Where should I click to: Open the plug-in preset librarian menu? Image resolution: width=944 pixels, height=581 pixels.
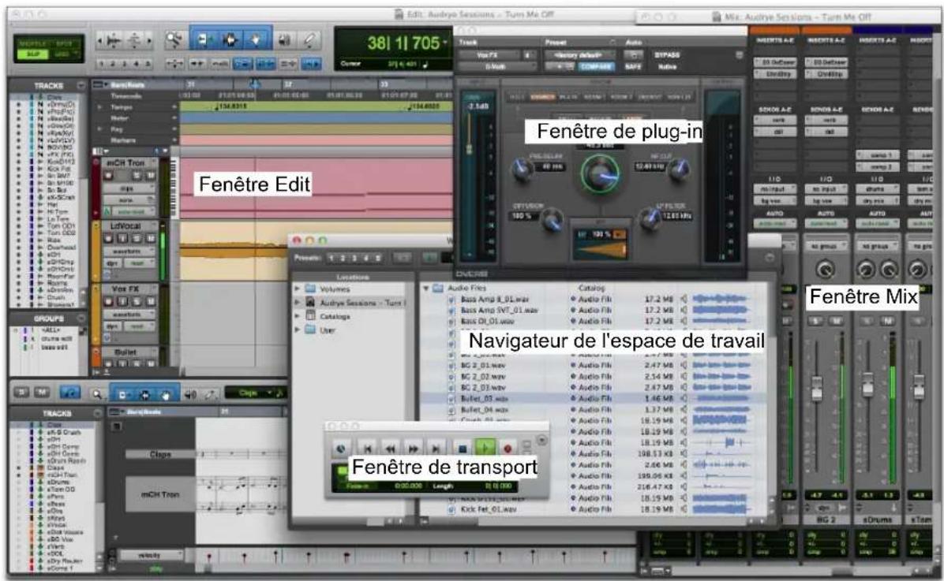(579, 54)
